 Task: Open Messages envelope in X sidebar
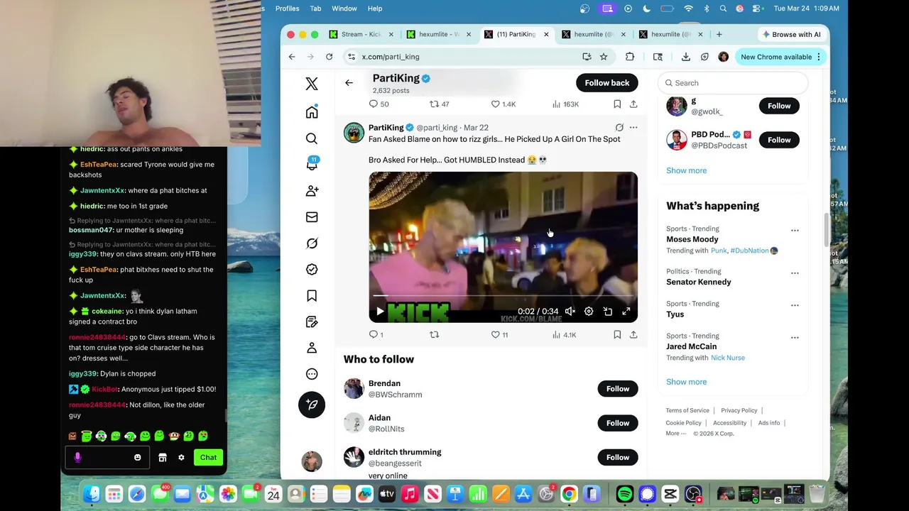click(312, 217)
